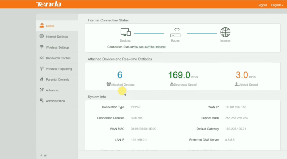The width and height of the screenshot is (287, 159).
Task: Click the Bandwidth Control graph icon
Action: click(x=41, y=58)
